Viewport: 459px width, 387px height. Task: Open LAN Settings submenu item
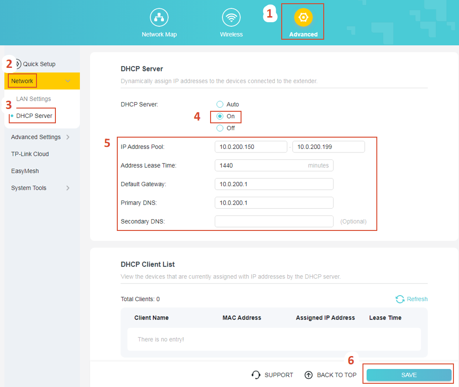click(x=34, y=99)
